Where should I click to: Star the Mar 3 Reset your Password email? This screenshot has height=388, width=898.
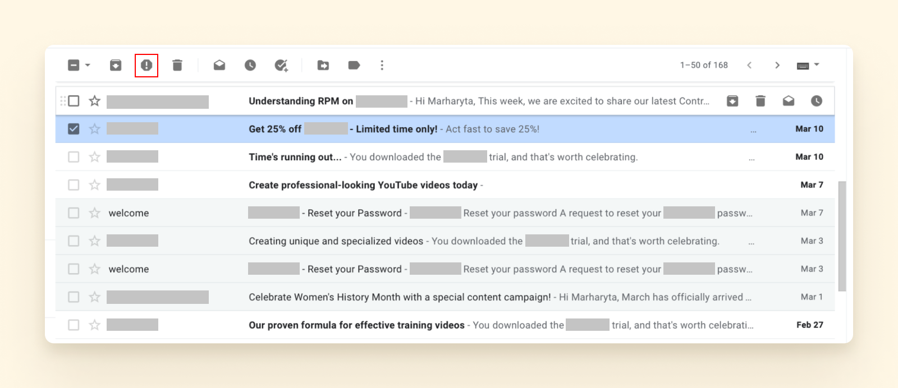pos(95,269)
